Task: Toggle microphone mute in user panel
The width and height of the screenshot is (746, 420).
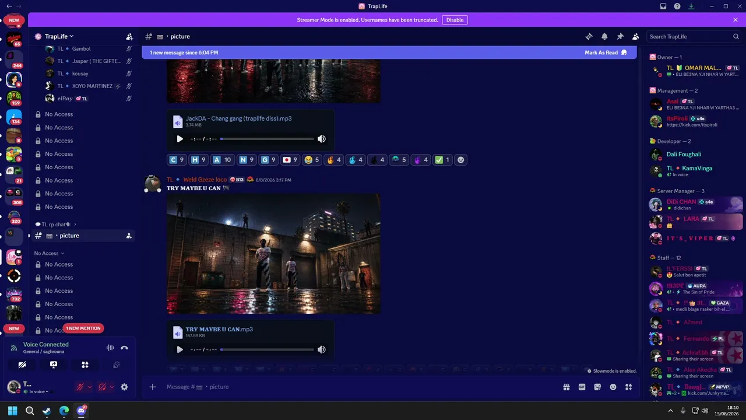Action: click(80, 387)
